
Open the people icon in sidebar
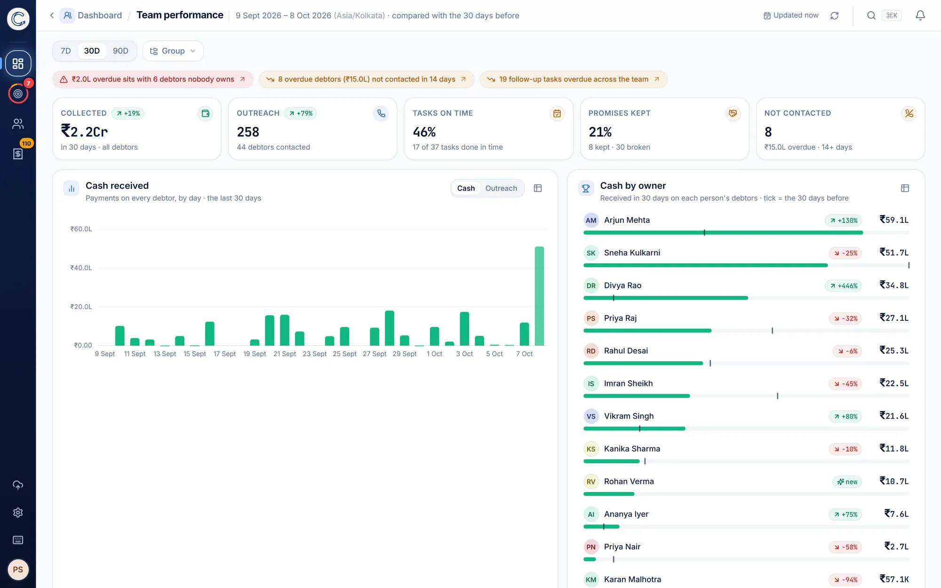(x=18, y=124)
